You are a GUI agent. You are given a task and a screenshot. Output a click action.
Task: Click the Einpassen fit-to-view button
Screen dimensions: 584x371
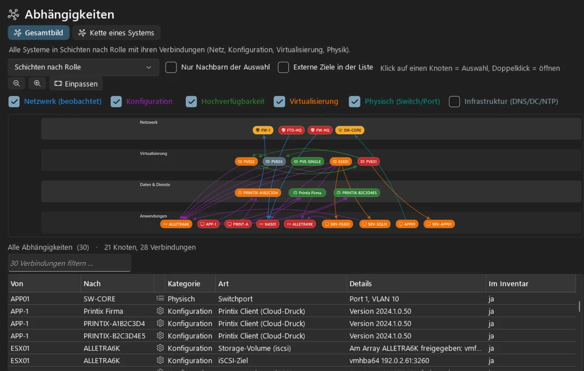[76, 84]
